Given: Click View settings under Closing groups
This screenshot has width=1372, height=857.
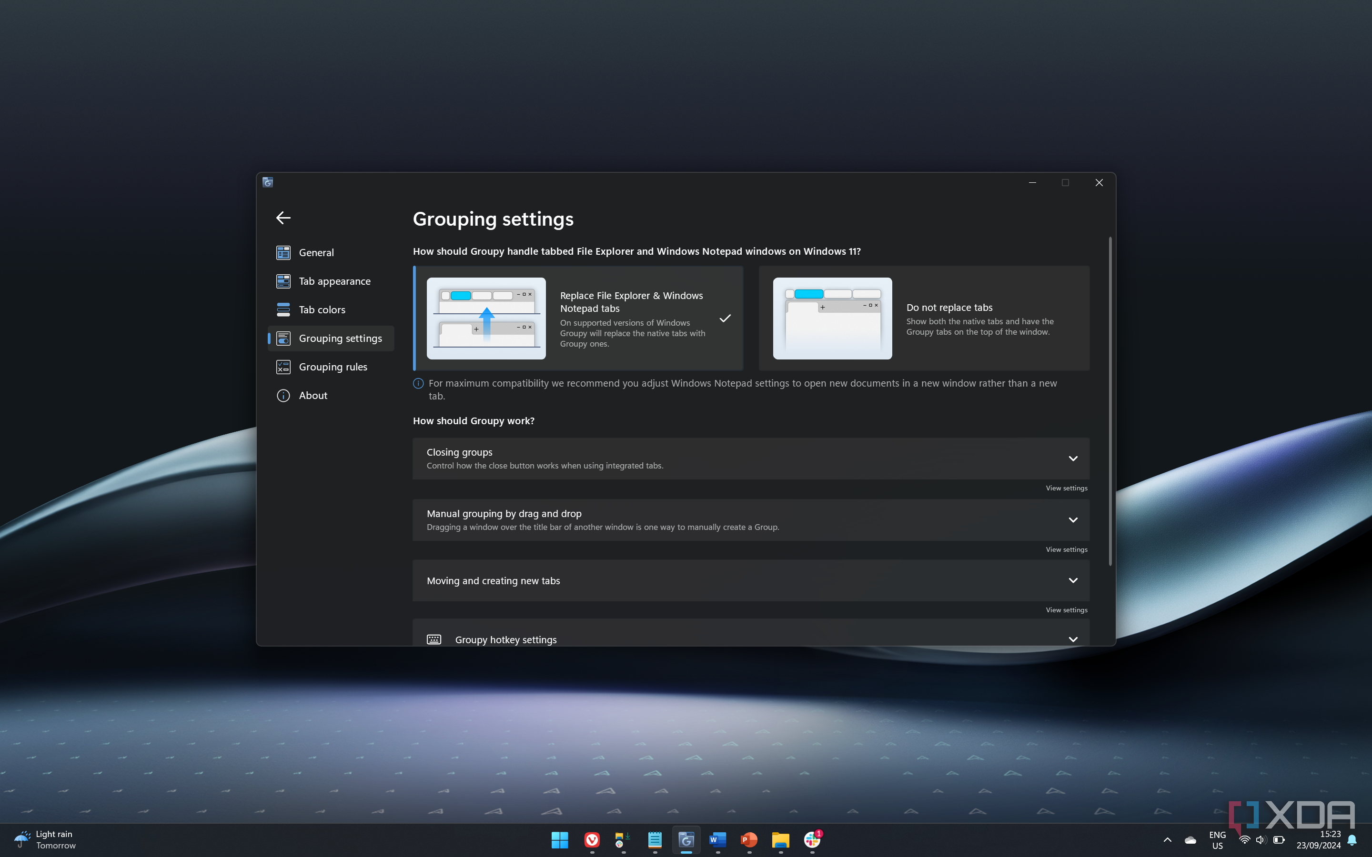Looking at the screenshot, I should (1067, 488).
